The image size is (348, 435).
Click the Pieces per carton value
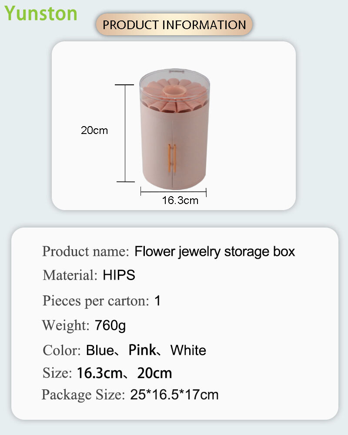coord(157,301)
